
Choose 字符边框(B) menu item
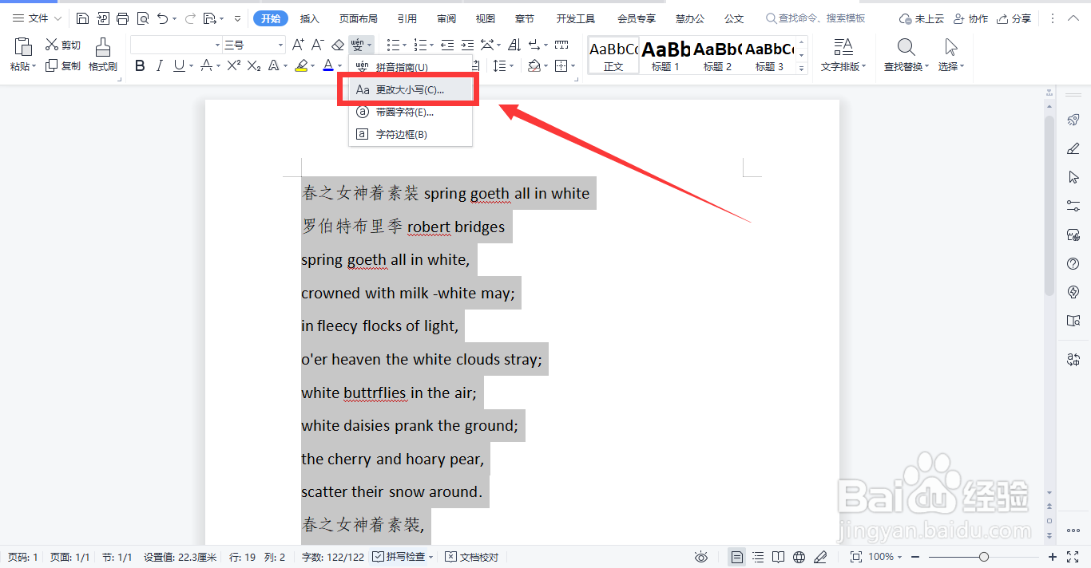coord(411,135)
